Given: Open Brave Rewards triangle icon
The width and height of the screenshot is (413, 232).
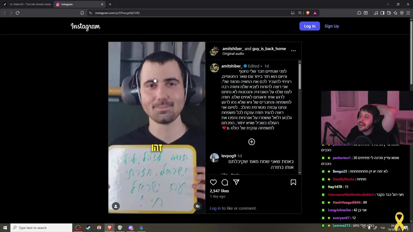Looking at the screenshot, I should click(x=315, y=13).
